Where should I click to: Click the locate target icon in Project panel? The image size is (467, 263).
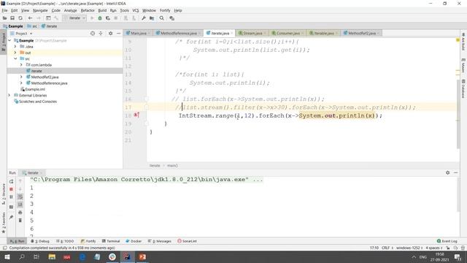[93, 34]
